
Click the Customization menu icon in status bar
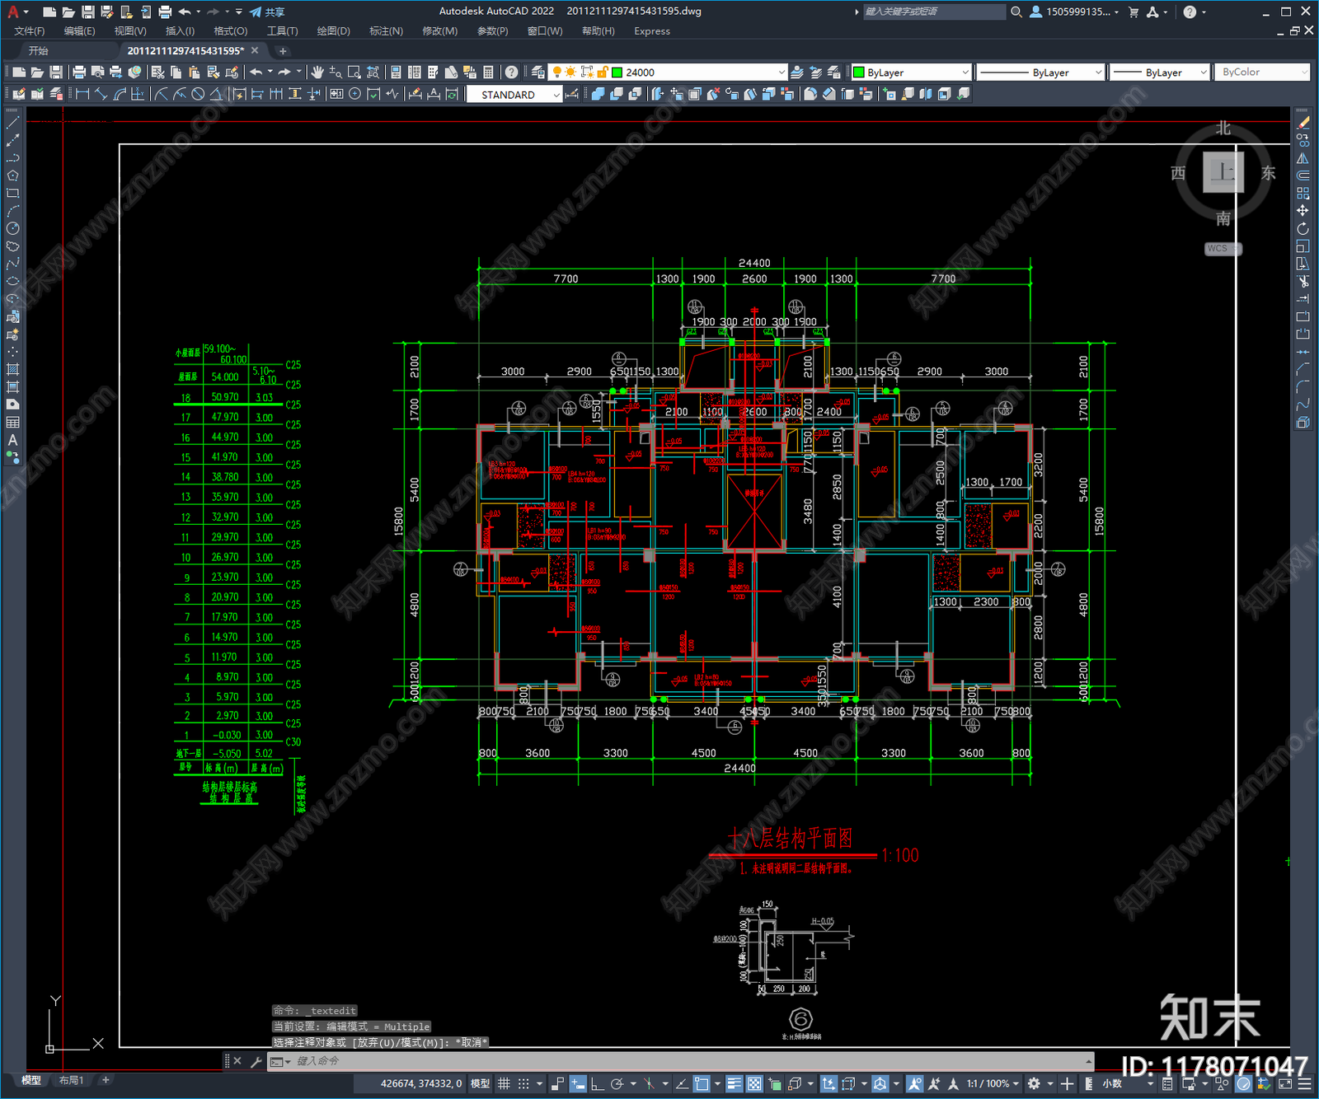point(1306,1084)
